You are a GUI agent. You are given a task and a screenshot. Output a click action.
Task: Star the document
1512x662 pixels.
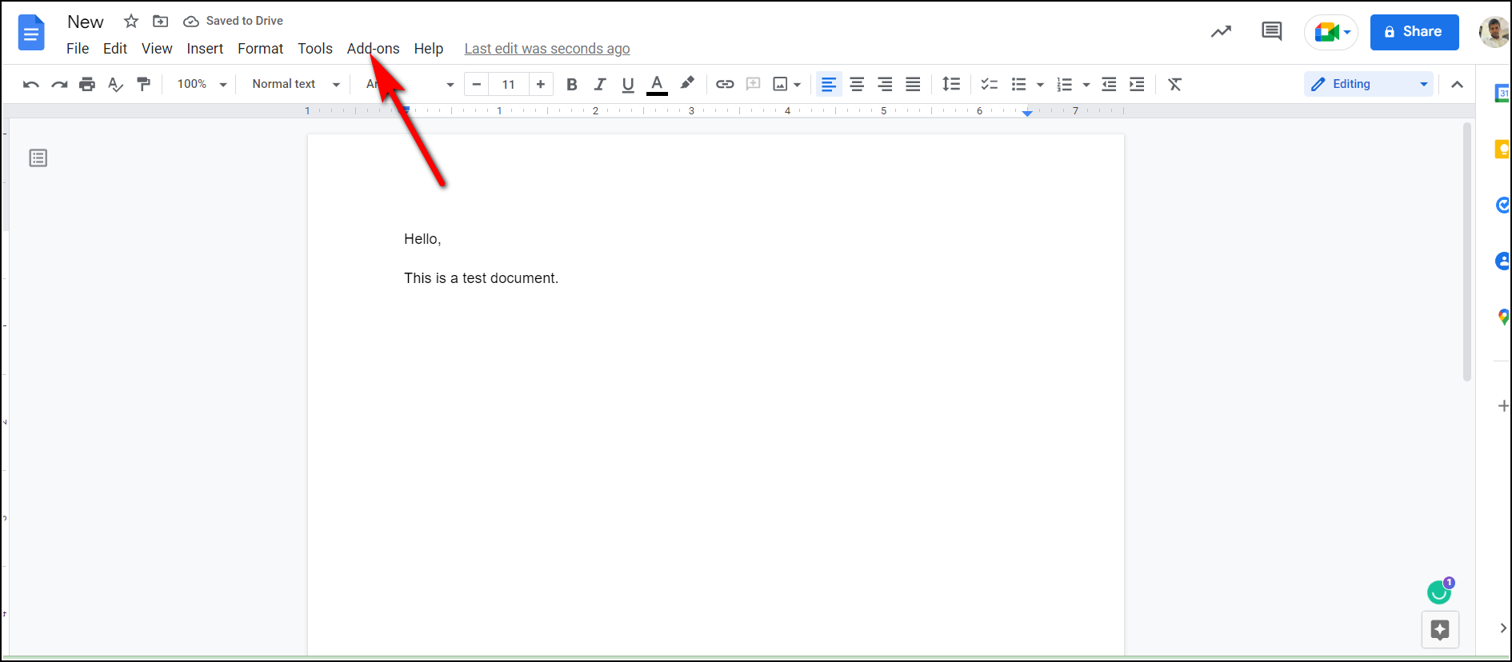pyautogui.click(x=131, y=21)
